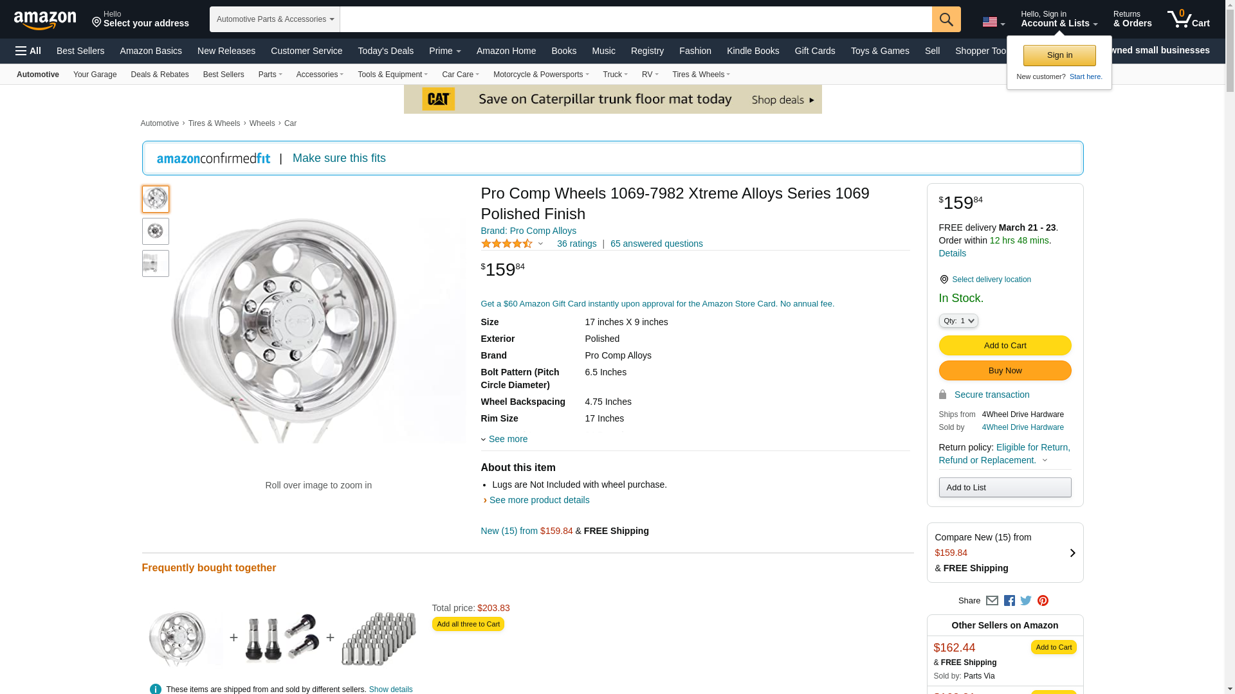Open Tires & Wheels automotive submenu
The height and width of the screenshot is (694, 1235).
(x=700, y=75)
